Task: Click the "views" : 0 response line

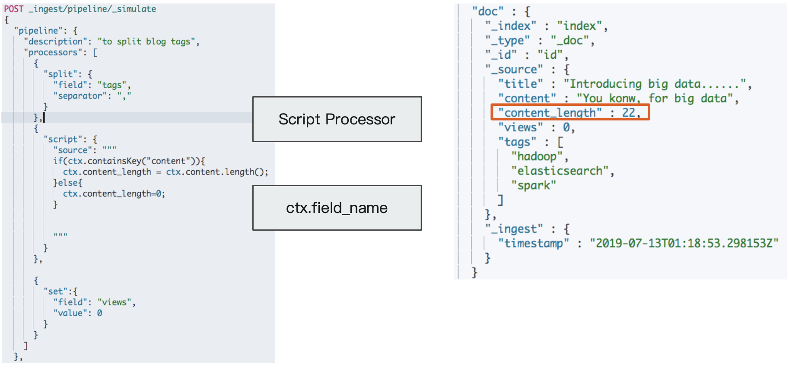Action: [536, 127]
